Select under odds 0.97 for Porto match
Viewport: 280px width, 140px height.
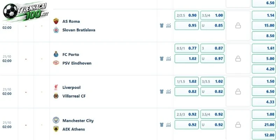[x=212, y=58]
